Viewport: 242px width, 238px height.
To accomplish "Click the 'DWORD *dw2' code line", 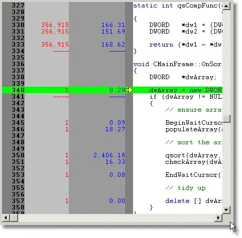I will coord(186,32).
